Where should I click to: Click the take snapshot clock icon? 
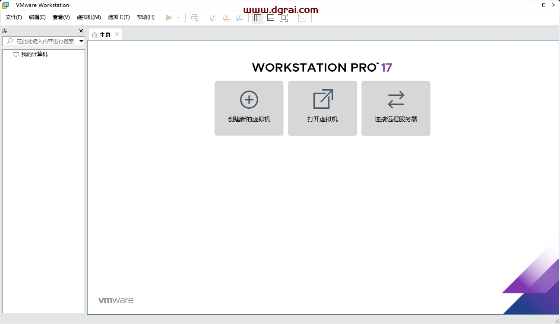coord(213,18)
